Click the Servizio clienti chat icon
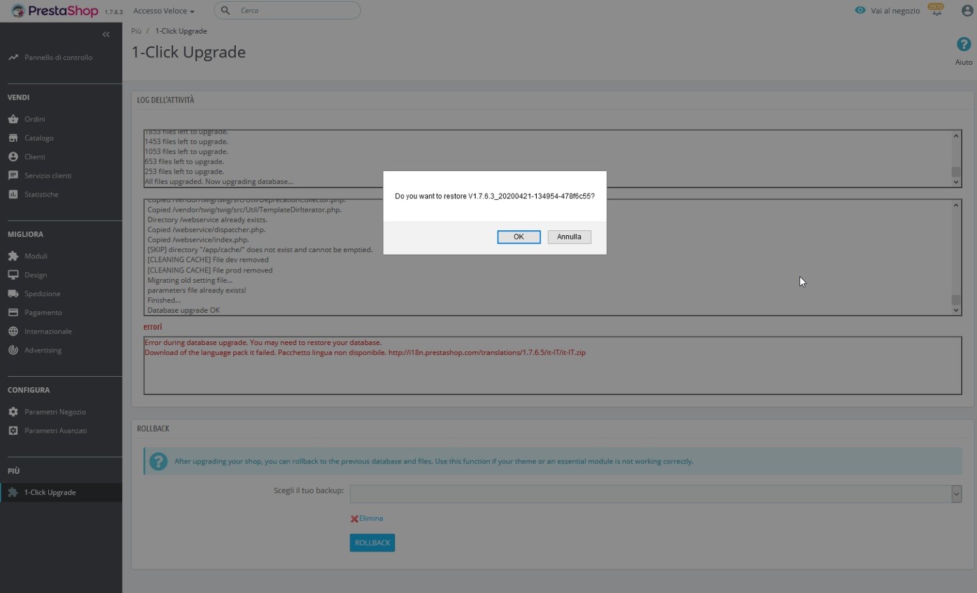The image size is (977, 593). coord(13,176)
